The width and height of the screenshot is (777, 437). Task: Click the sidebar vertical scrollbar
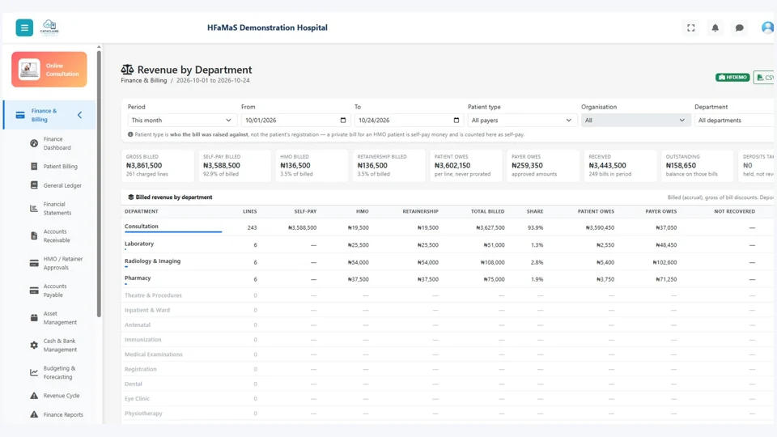pyautogui.click(x=99, y=184)
